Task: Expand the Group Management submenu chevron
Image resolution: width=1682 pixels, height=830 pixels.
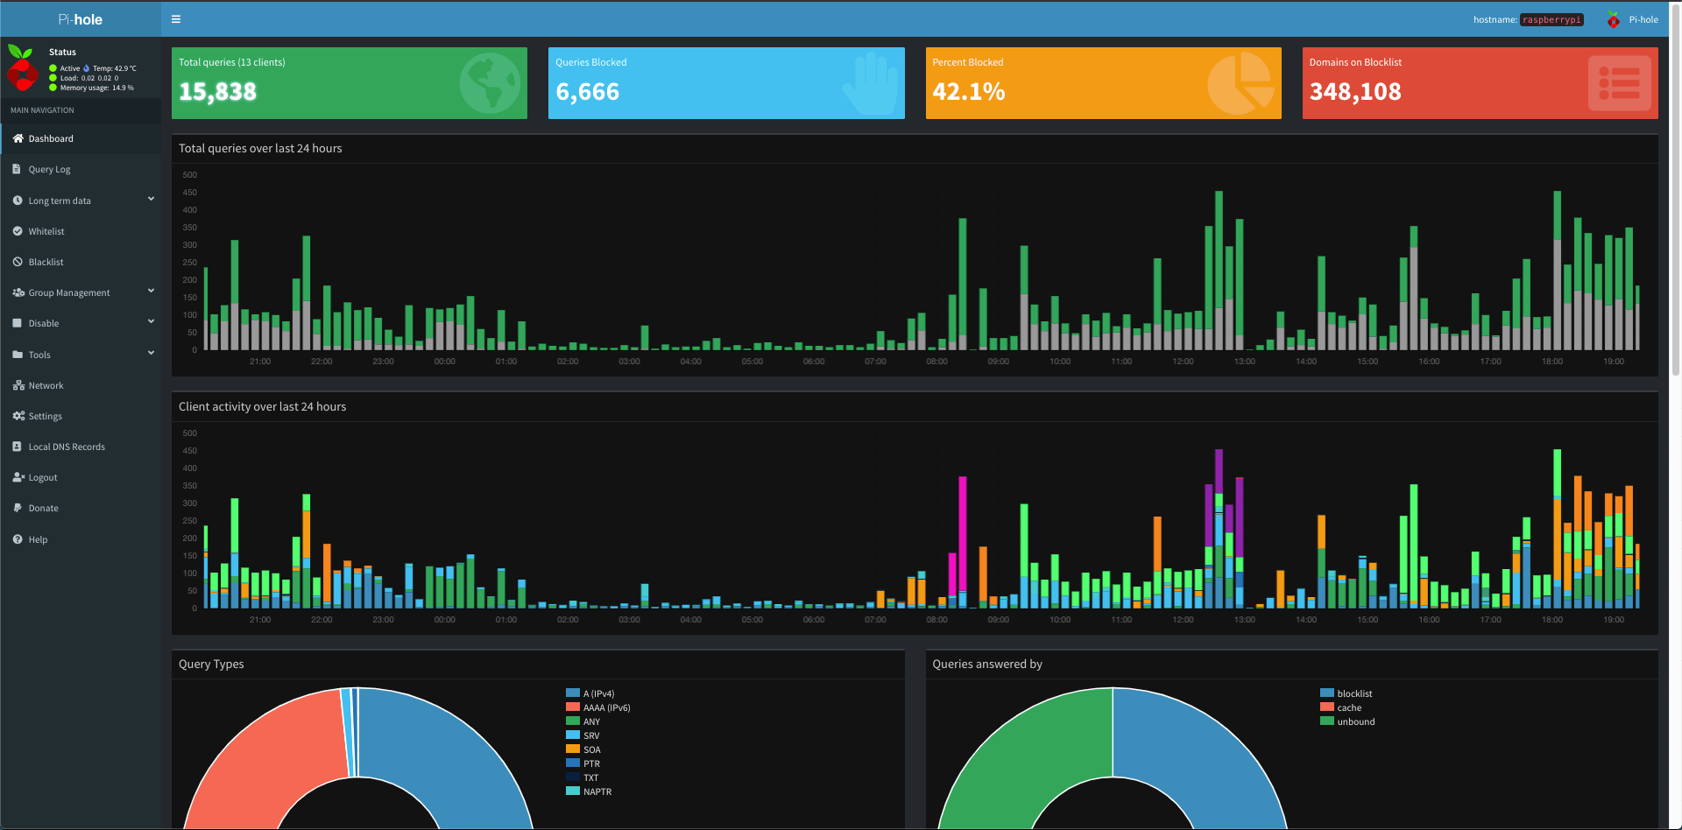Action: [151, 292]
